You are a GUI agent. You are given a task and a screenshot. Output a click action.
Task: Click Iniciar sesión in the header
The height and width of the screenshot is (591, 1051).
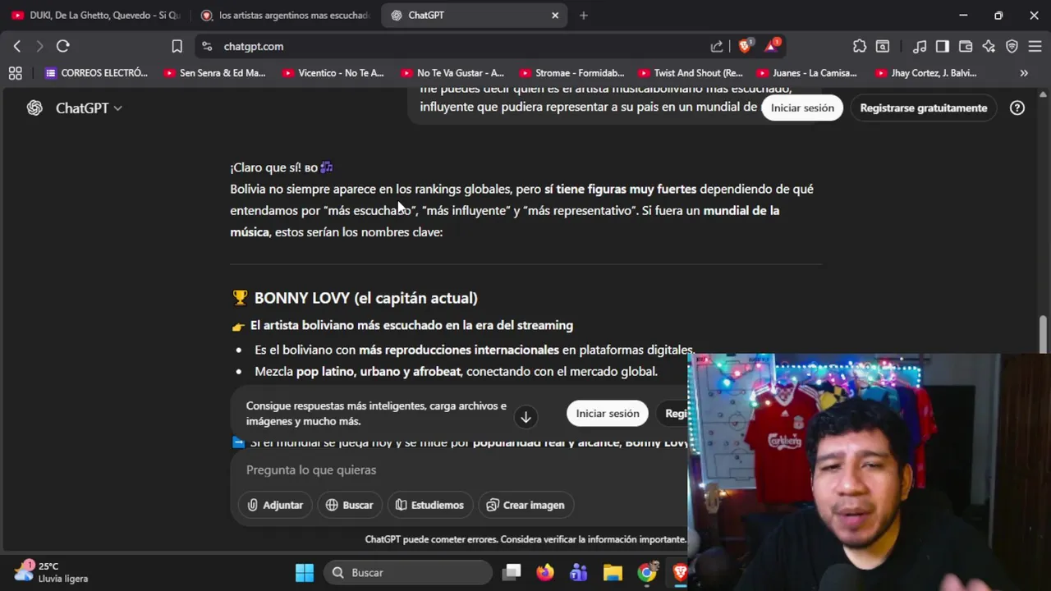pos(802,108)
